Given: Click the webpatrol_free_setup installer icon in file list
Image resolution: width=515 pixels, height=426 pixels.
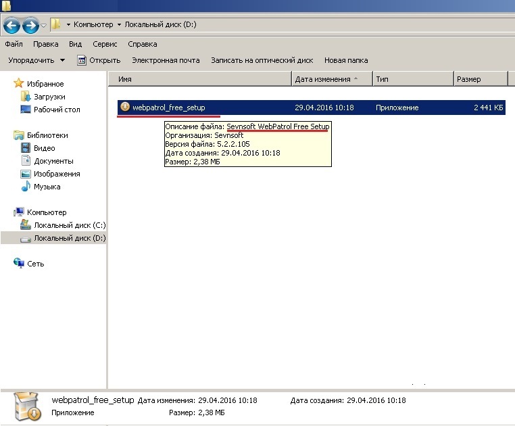Looking at the screenshot, I should pyautogui.click(x=125, y=107).
